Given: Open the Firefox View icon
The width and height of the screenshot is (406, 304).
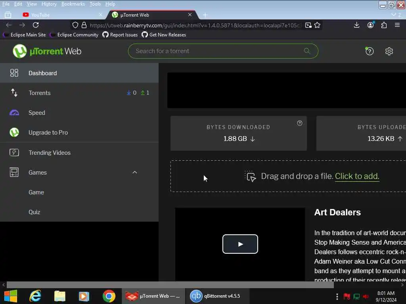Looking at the screenshot, I should (x=8, y=15).
